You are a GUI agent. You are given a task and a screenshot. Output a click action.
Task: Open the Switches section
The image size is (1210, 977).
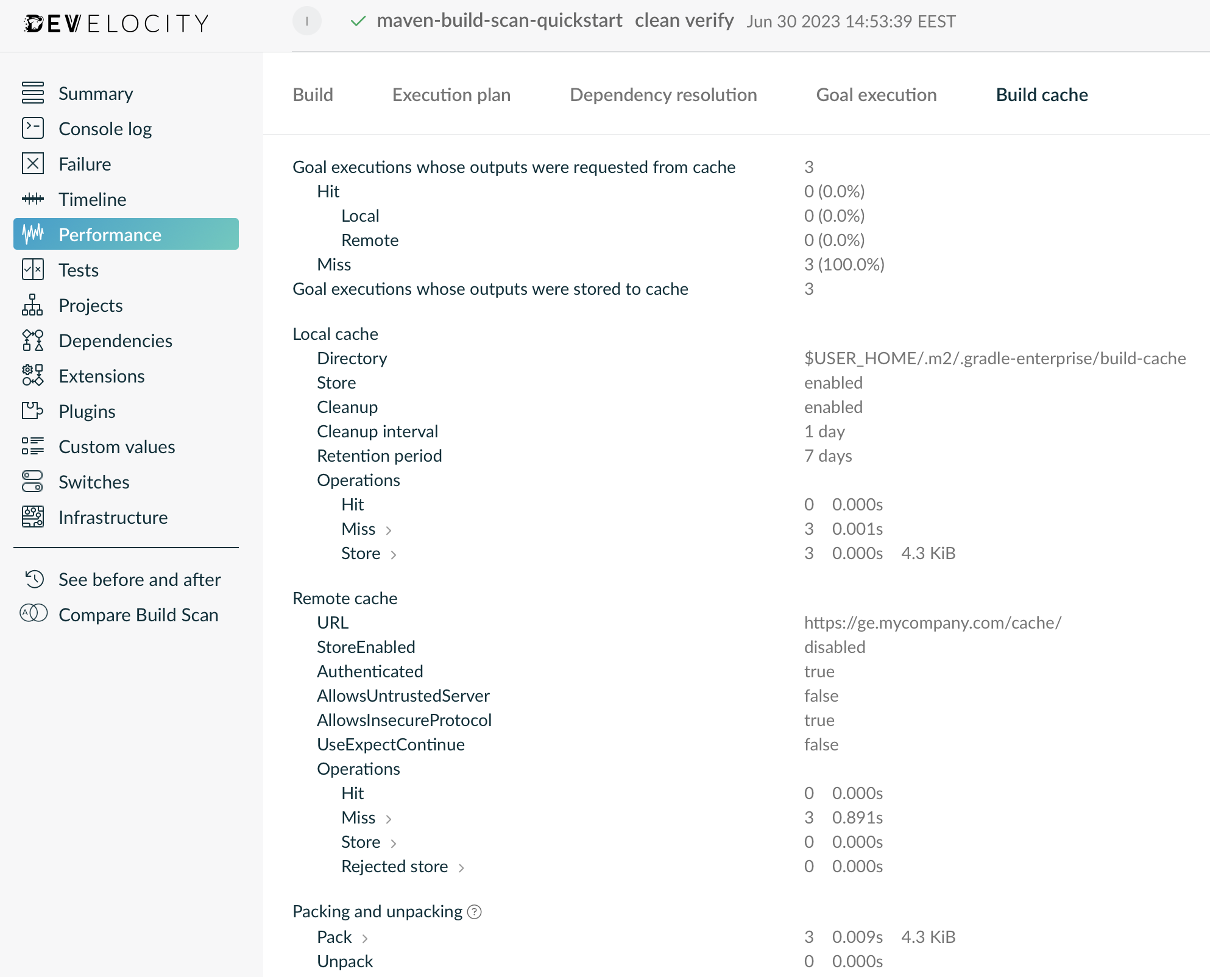94,482
